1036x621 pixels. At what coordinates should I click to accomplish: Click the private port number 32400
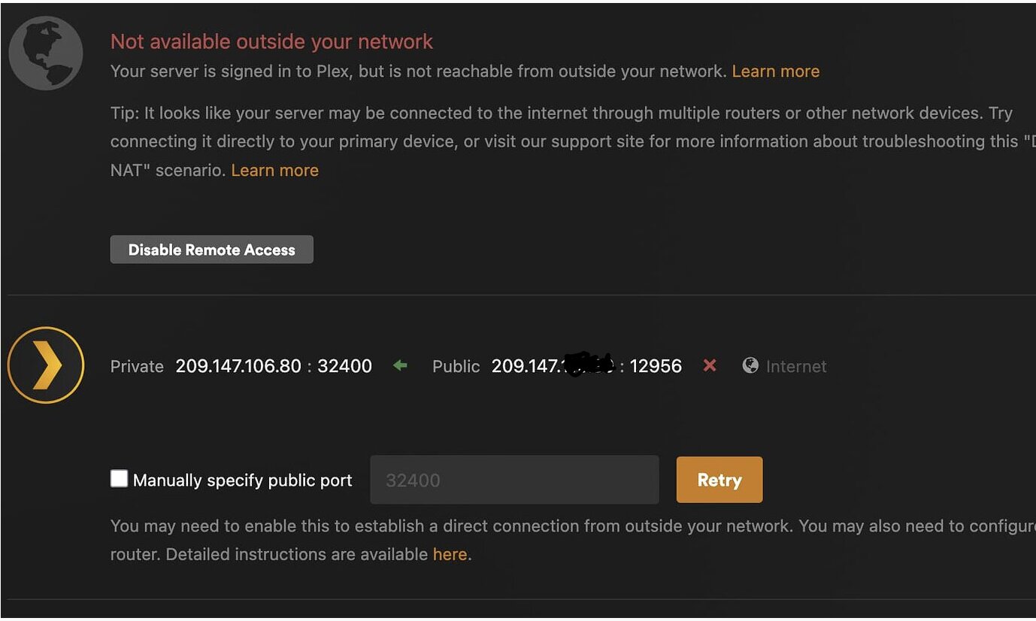click(344, 366)
